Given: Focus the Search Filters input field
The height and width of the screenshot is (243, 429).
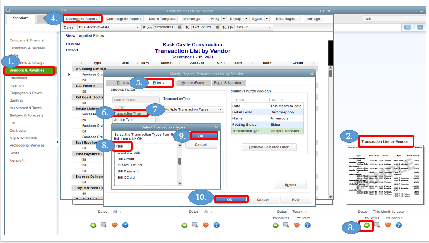Looking at the screenshot, I should [x=136, y=100].
